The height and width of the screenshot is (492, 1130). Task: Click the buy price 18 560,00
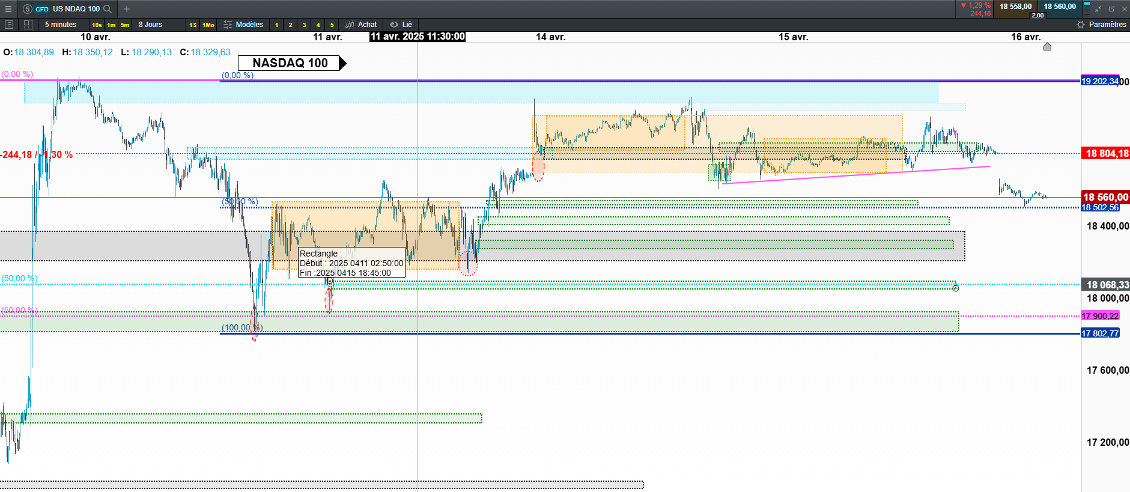(x=1060, y=7)
